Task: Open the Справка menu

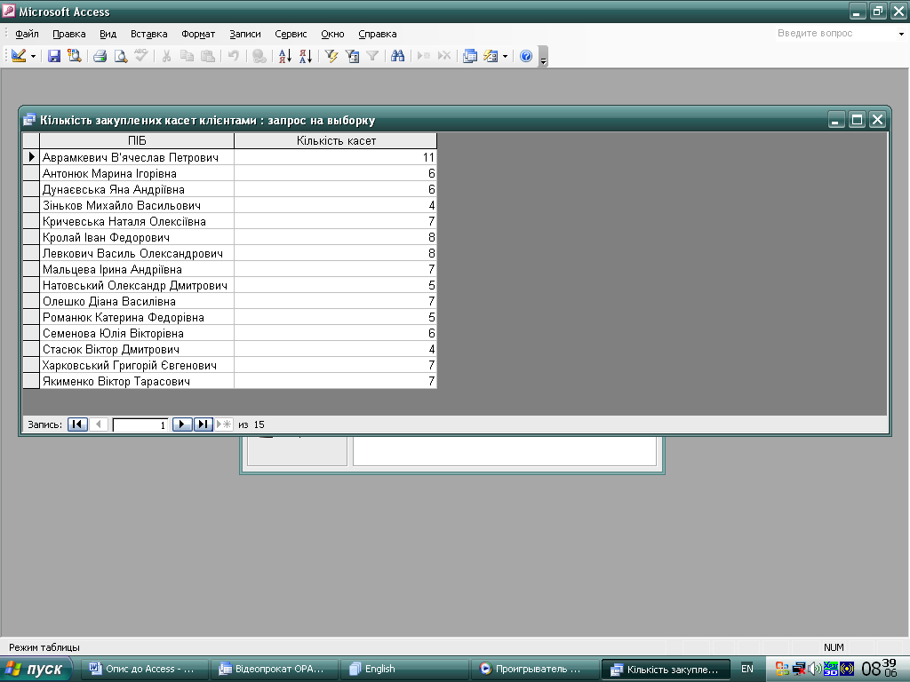Action: 377,34
